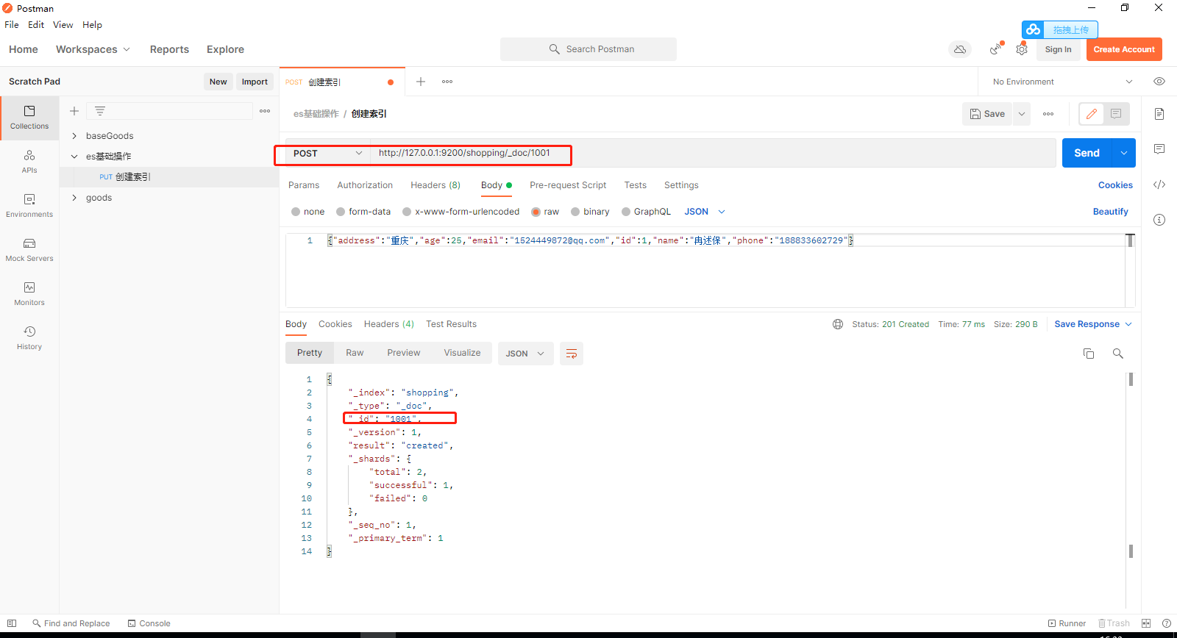
Task: Add a new request tab with plus
Action: [x=421, y=82]
